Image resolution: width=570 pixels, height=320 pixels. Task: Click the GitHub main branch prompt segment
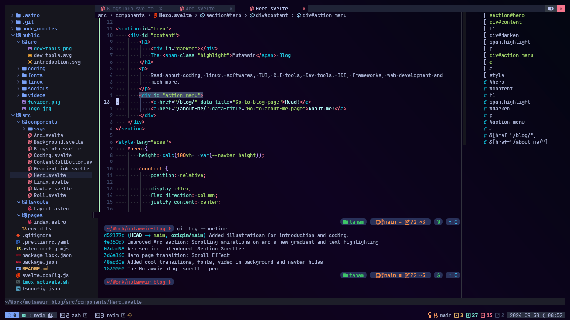click(x=400, y=222)
